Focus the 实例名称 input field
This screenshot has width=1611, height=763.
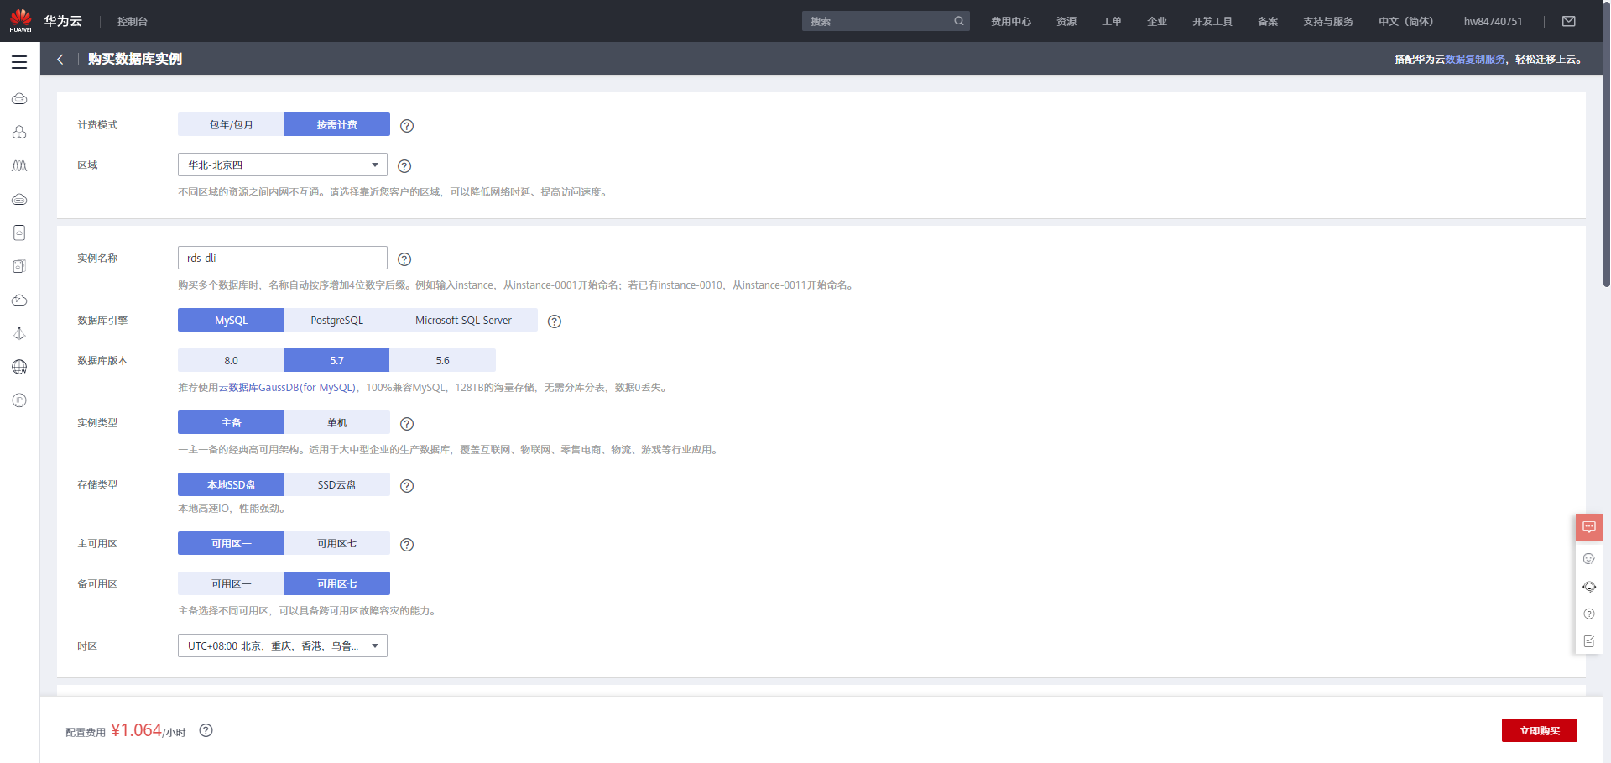click(283, 258)
